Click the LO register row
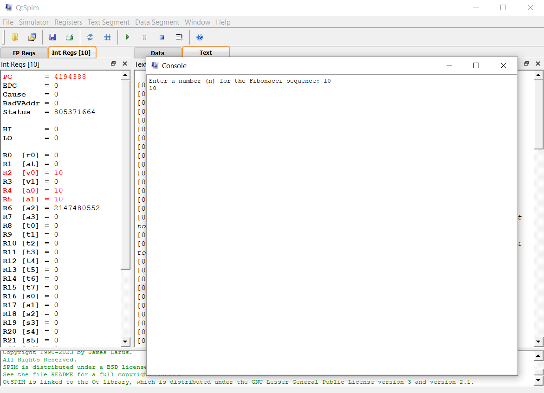 tap(31, 138)
